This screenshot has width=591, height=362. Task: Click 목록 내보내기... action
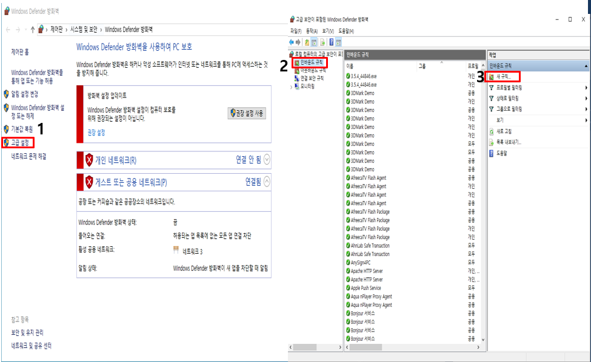tap(509, 142)
